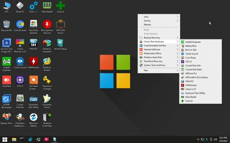230x143 pixels.
Task: Launch CPU-Z from the submenu
Action: coord(200,61)
